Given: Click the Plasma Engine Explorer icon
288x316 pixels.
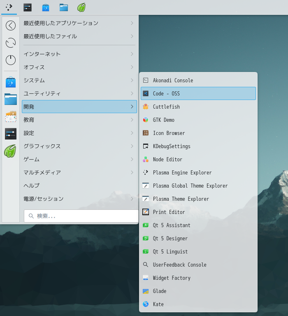Looking at the screenshot, I should pyautogui.click(x=146, y=172).
